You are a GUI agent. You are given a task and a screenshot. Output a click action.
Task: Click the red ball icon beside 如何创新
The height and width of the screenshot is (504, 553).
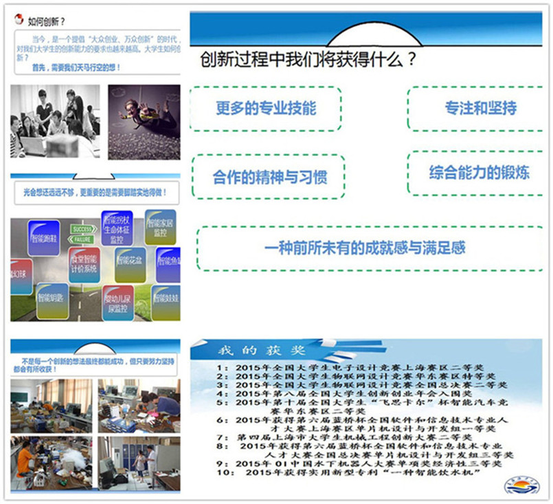coord(19,20)
